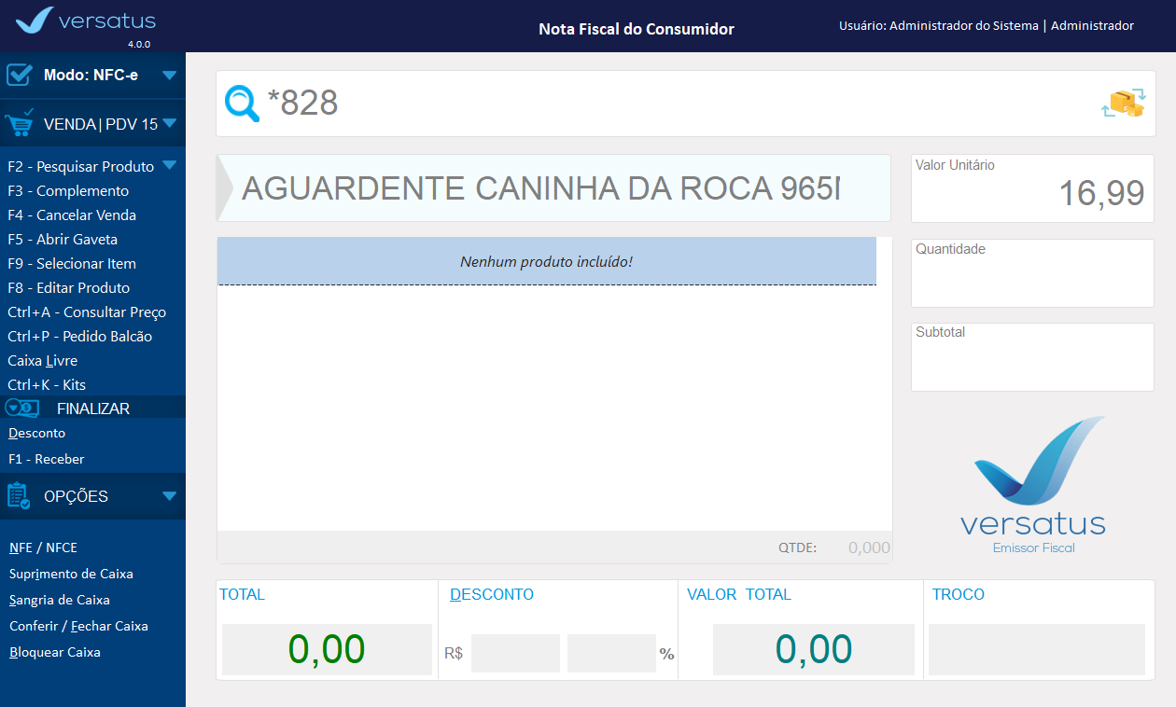Expand the Modo NFC-e dropdown arrow
This screenshot has width=1176, height=707.
[x=169, y=75]
